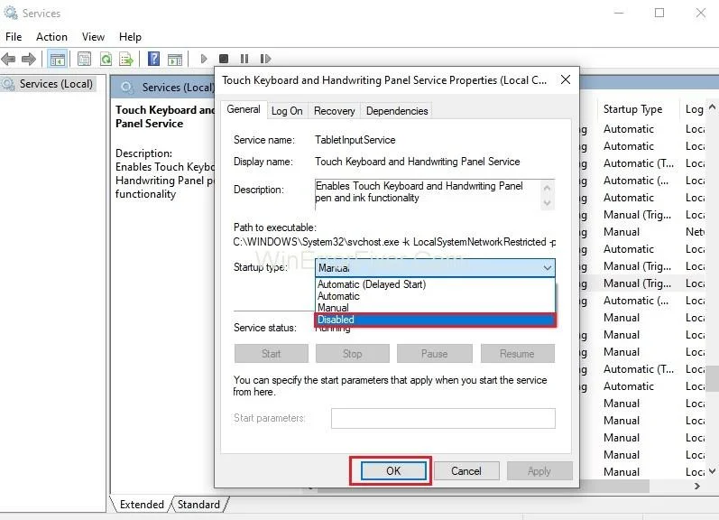The width and height of the screenshot is (719, 520).
Task: Click the Startup Type column header
Action: click(x=632, y=109)
